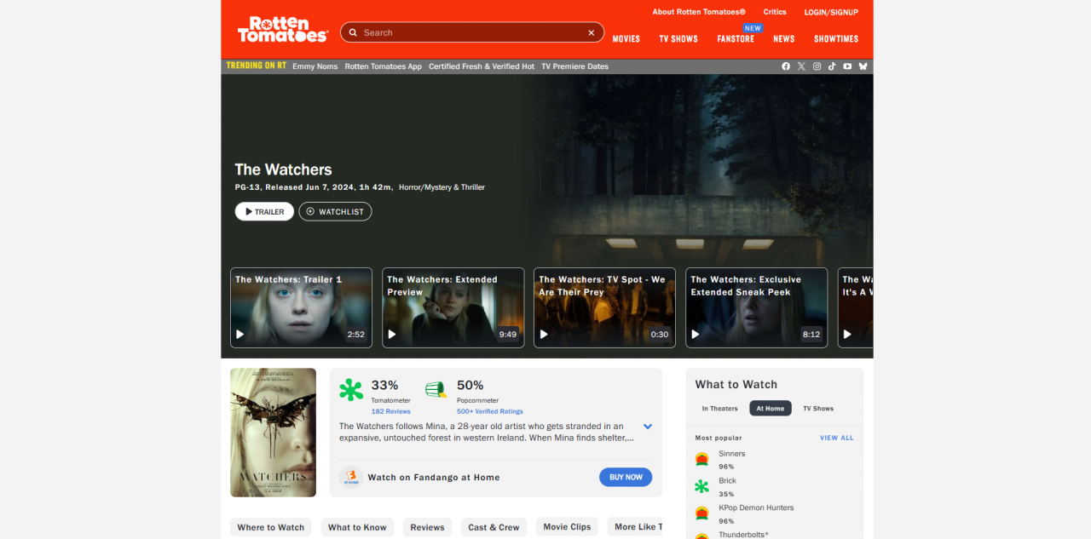Viewport: 1091px width, 539px height.
Task: Click the Horror genre link
Action: coord(411,187)
